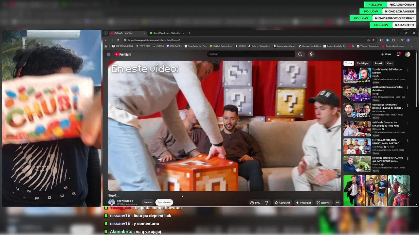
Task: Like the video with thumbs-up 50K
Action: (x=255, y=203)
